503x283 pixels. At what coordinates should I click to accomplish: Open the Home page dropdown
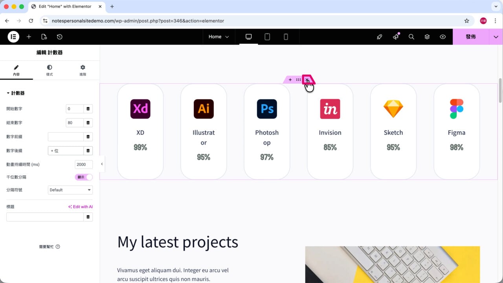[x=218, y=37]
